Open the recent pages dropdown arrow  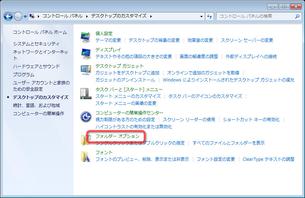[25, 17]
